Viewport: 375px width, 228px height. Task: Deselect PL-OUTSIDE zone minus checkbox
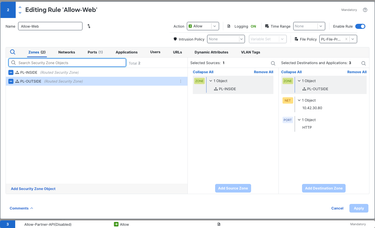click(x=11, y=81)
